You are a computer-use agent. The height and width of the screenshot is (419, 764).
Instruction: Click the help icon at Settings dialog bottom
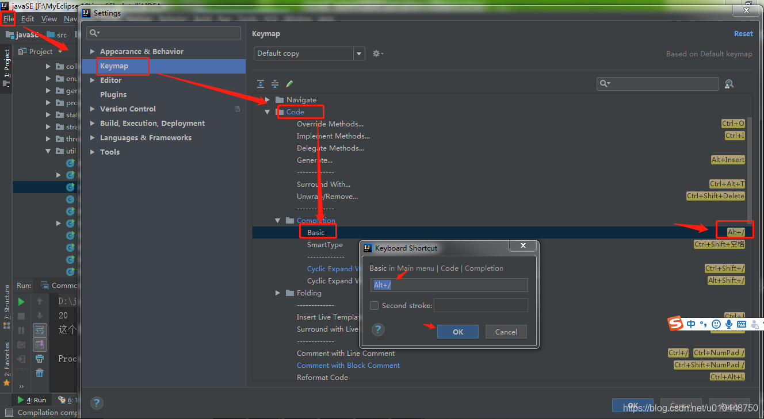tap(97, 403)
